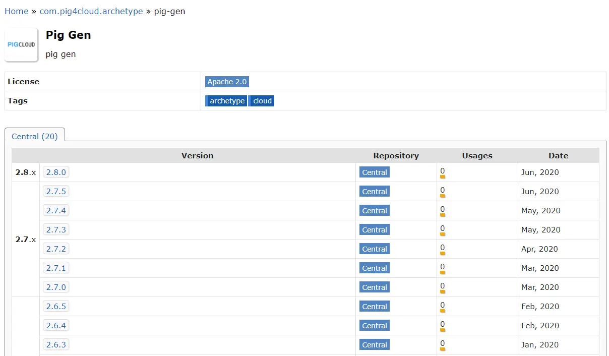Click the Apache 2.0 license badge
609x356 pixels.
(x=227, y=82)
